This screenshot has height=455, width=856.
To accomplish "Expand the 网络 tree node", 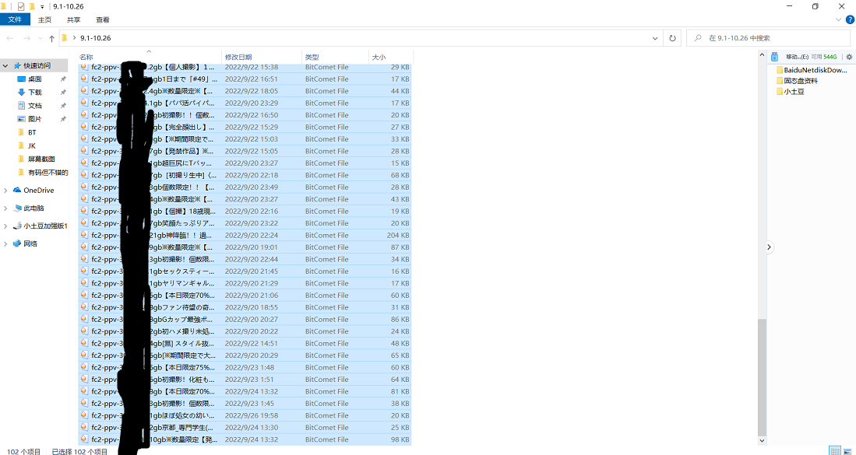I will pyautogui.click(x=5, y=243).
